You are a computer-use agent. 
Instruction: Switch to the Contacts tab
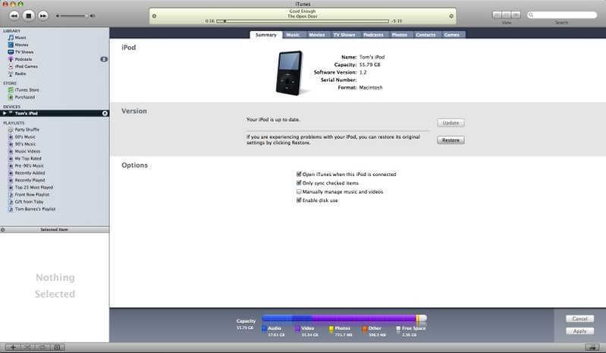425,35
